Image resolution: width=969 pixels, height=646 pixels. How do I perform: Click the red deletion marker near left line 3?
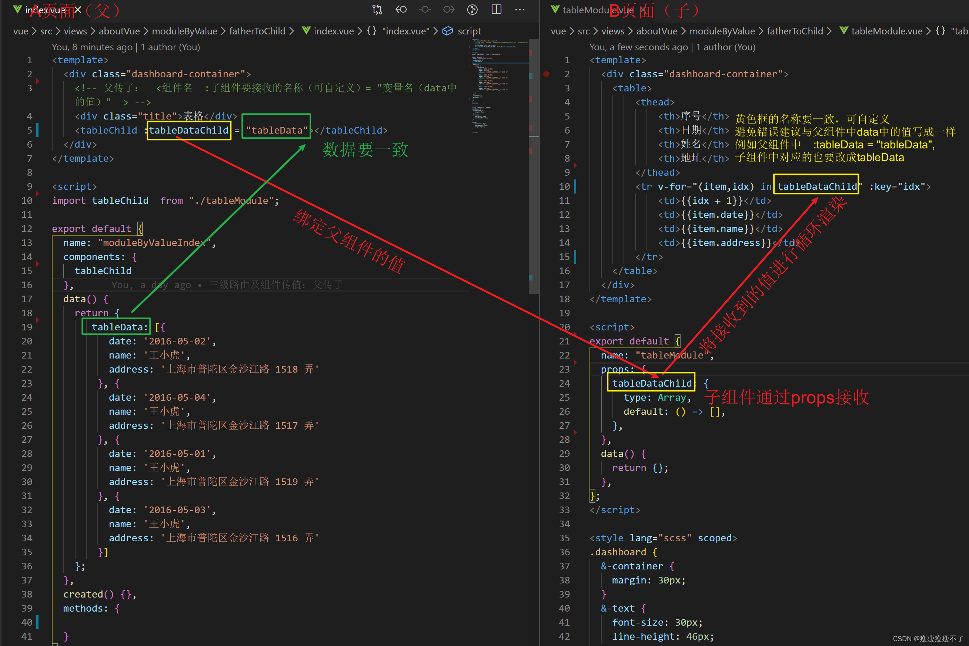(38, 81)
